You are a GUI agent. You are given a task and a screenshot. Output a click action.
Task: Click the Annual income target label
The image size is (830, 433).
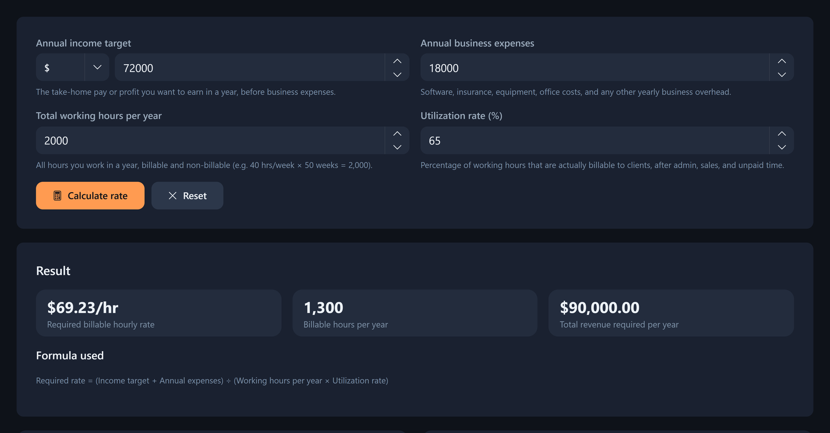coord(84,44)
